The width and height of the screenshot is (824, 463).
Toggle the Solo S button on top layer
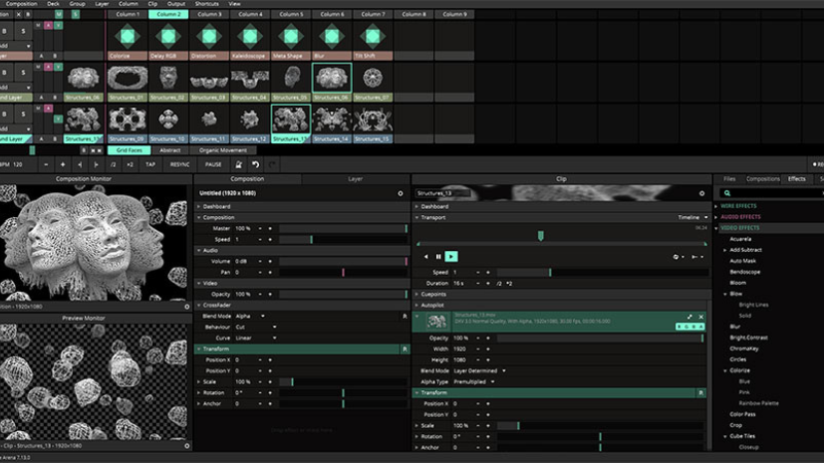(x=23, y=30)
